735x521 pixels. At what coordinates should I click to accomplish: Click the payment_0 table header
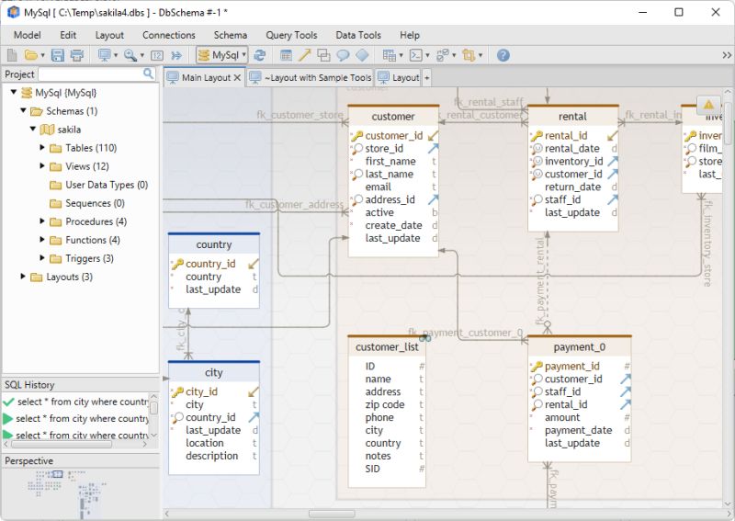[x=580, y=347]
